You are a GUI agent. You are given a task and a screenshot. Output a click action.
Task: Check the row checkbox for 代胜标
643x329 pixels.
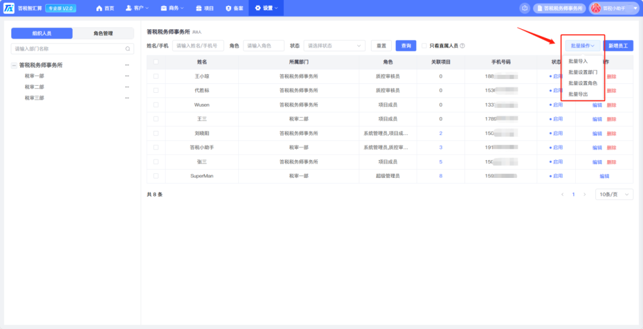pyautogui.click(x=156, y=90)
